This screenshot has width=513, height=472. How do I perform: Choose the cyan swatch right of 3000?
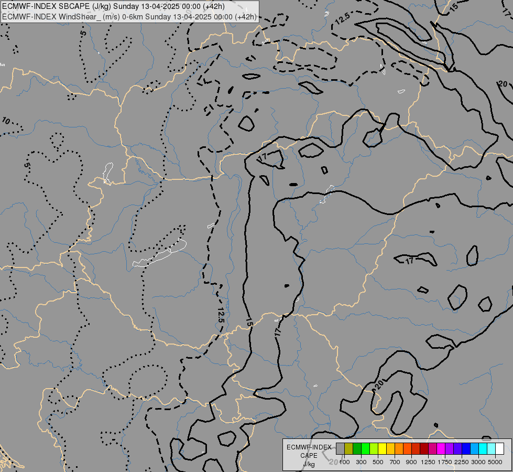click(483, 448)
